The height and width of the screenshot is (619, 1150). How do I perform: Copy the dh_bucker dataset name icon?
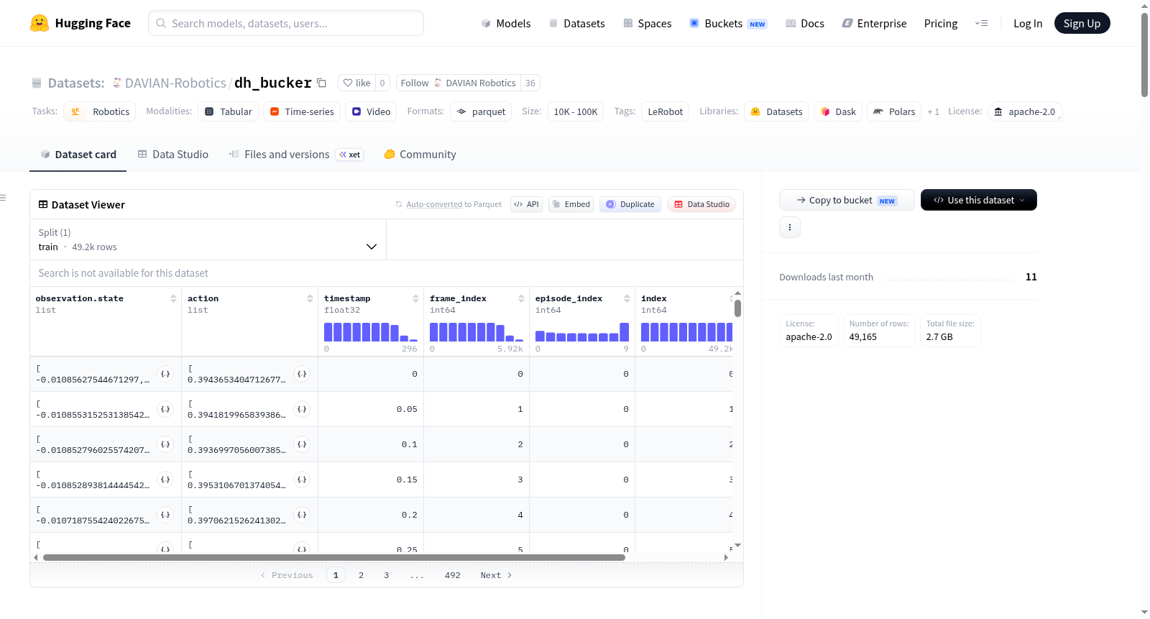pyautogui.click(x=321, y=83)
